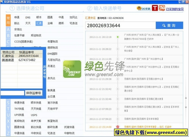Click the highlighted 汇通 courier
The height and width of the screenshot is (137, 189).
pos(39,23)
